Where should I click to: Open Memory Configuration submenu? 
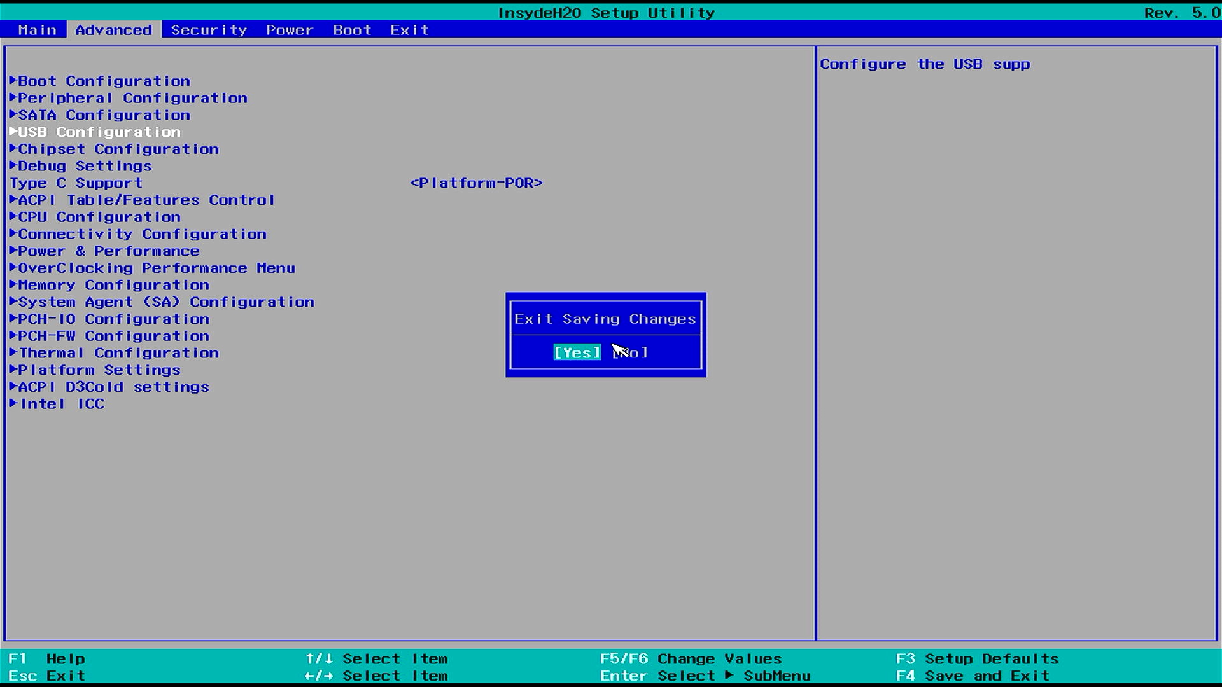(113, 285)
